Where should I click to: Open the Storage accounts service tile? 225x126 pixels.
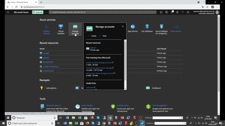coord(75,29)
